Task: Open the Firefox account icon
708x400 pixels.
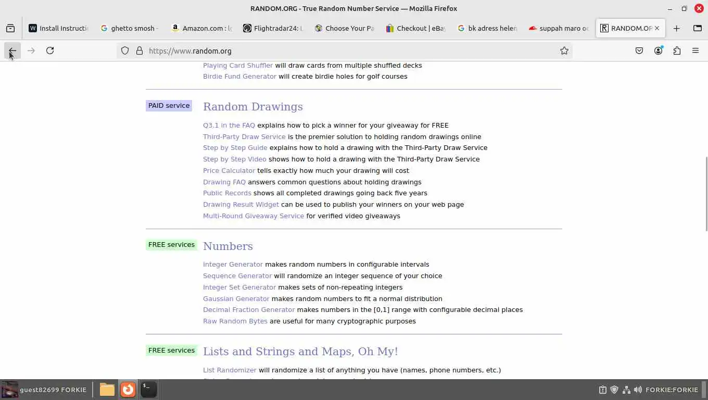Action: pyautogui.click(x=658, y=51)
